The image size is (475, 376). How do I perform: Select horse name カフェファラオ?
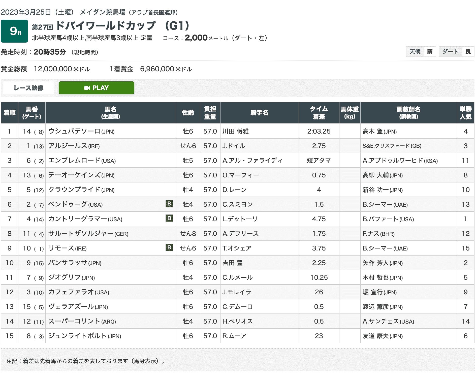coord(71,292)
